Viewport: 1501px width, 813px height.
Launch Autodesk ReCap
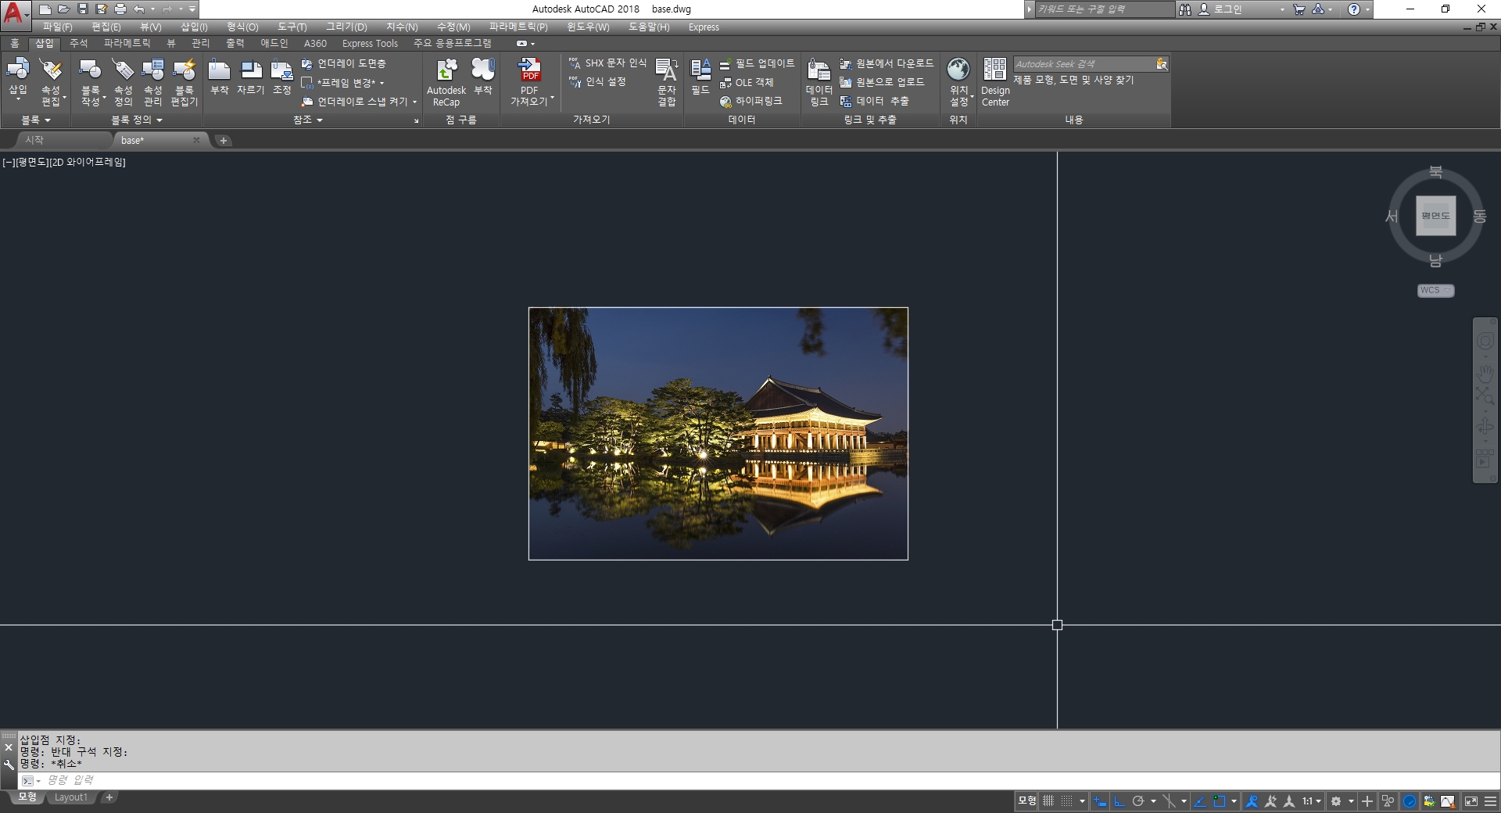tap(446, 81)
